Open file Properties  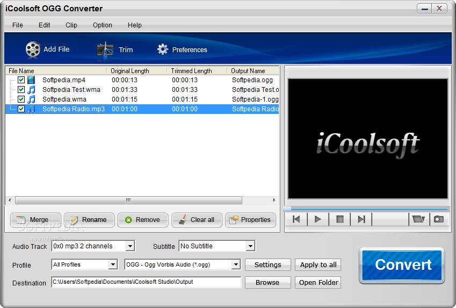[250, 220]
